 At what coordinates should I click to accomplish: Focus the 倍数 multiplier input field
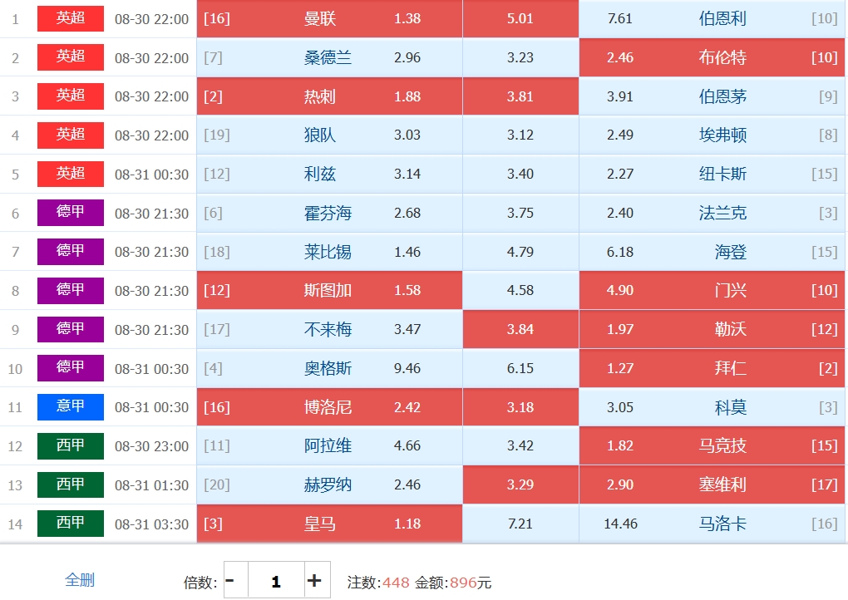coord(276,581)
